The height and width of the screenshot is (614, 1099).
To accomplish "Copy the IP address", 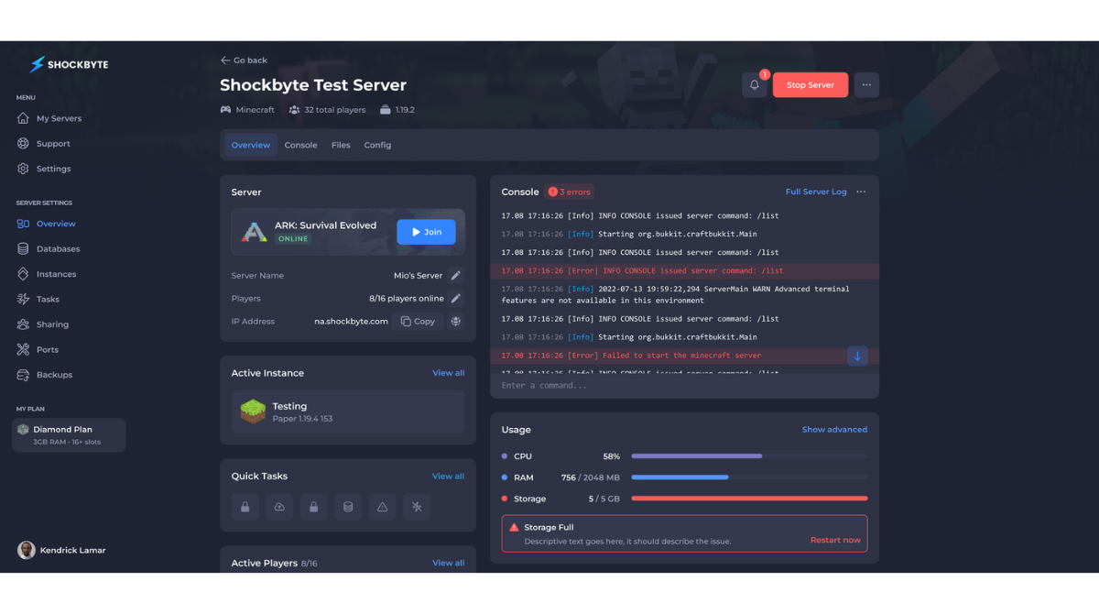I will pyautogui.click(x=419, y=322).
